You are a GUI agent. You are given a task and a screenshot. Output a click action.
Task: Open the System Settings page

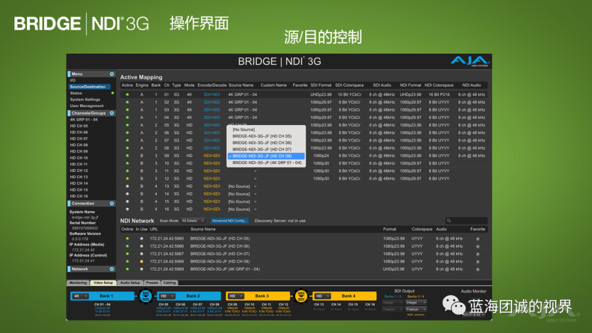coord(85,100)
